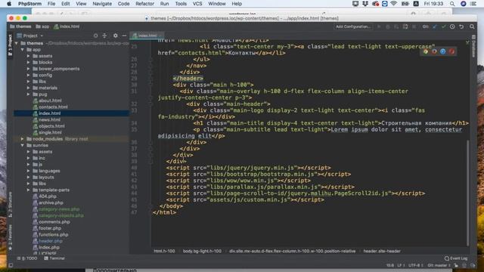
Task: Open macOS Spotlight search icon
Action: 452,4
